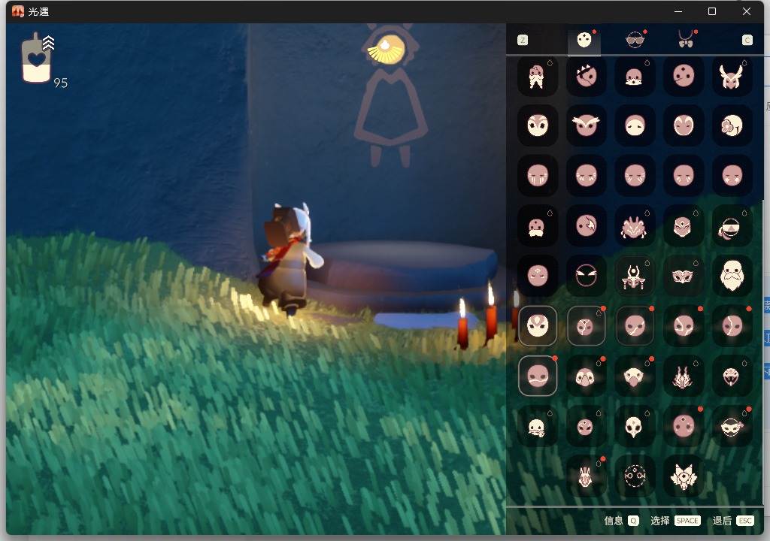Select the blindfold mask with ponytail
The width and height of the screenshot is (770, 541).
[x=732, y=227]
